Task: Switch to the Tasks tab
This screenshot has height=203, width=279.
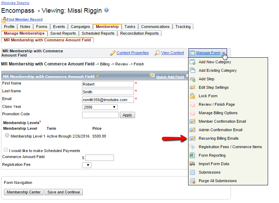Action: [130, 27]
